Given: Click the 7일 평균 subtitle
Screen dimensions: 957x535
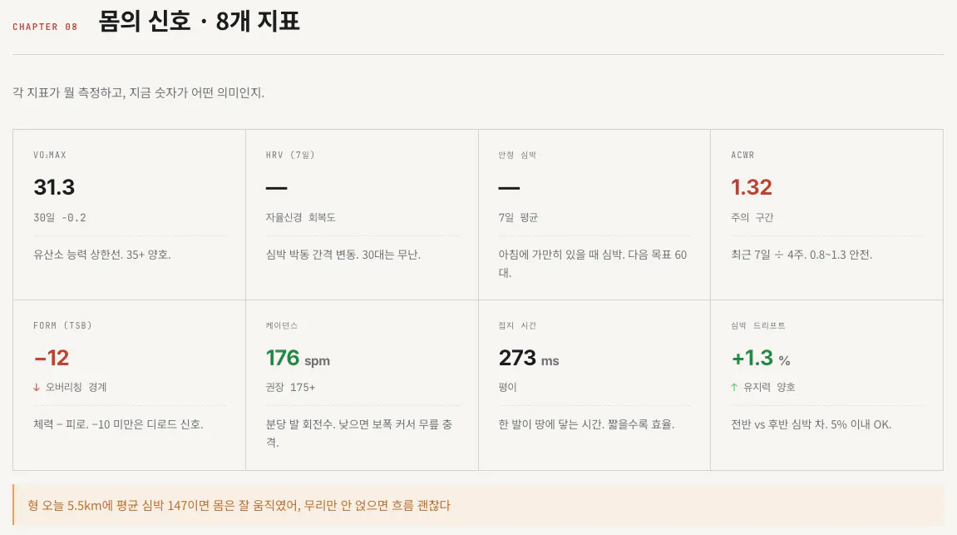Looking at the screenshot, I should (x=518, y=217).
